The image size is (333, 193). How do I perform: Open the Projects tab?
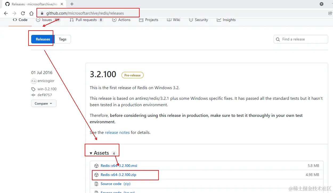pyautogui.click(x=149, y=20)
